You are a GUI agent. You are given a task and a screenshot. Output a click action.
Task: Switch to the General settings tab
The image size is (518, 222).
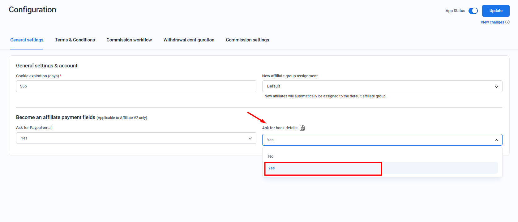coord(27,40)
